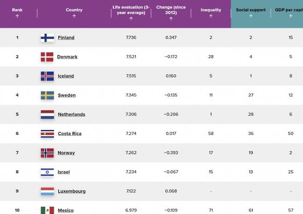Click the Denmark flag icon
Viewport: 303px width, 214px height.
point(47,57)
